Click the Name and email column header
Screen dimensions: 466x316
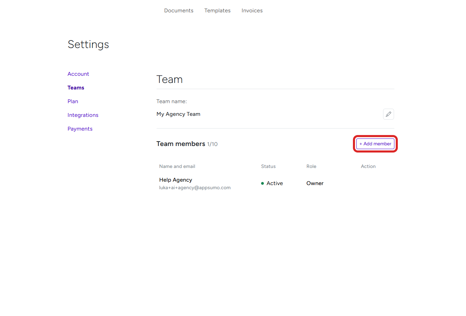pyautogui.click(x=177, y=166)
